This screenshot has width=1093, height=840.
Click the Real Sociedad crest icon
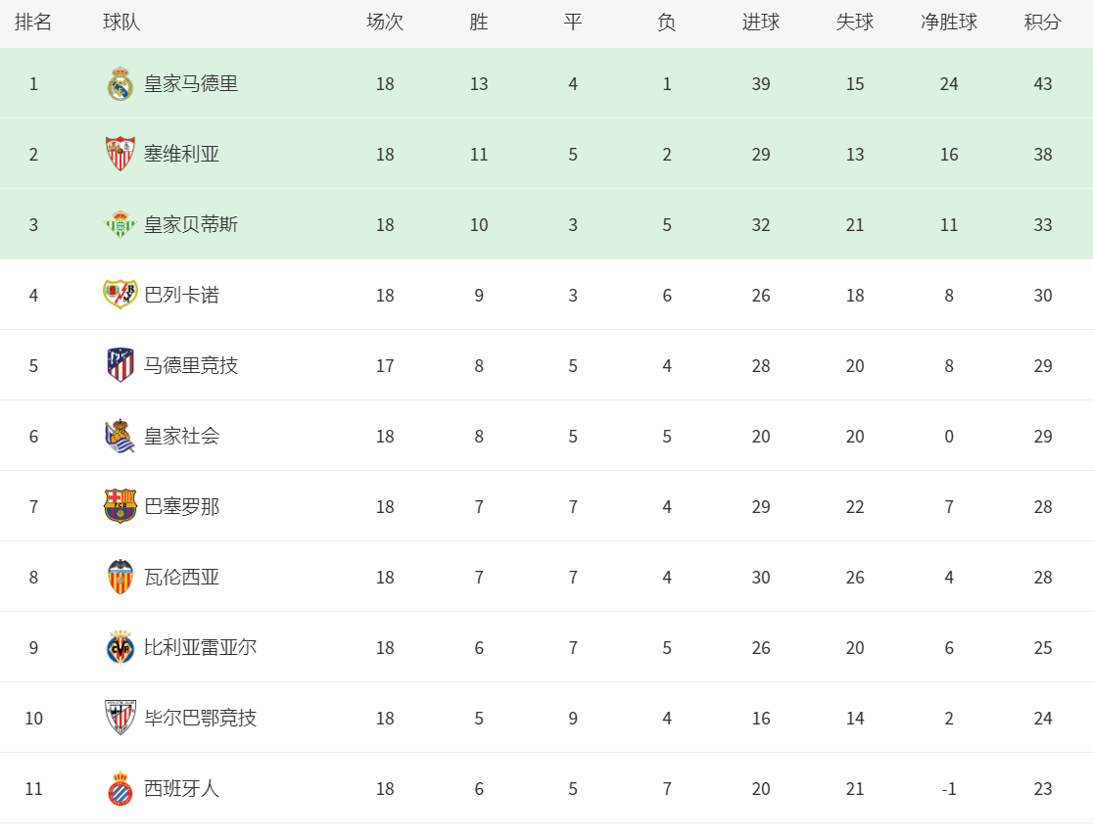119,436
